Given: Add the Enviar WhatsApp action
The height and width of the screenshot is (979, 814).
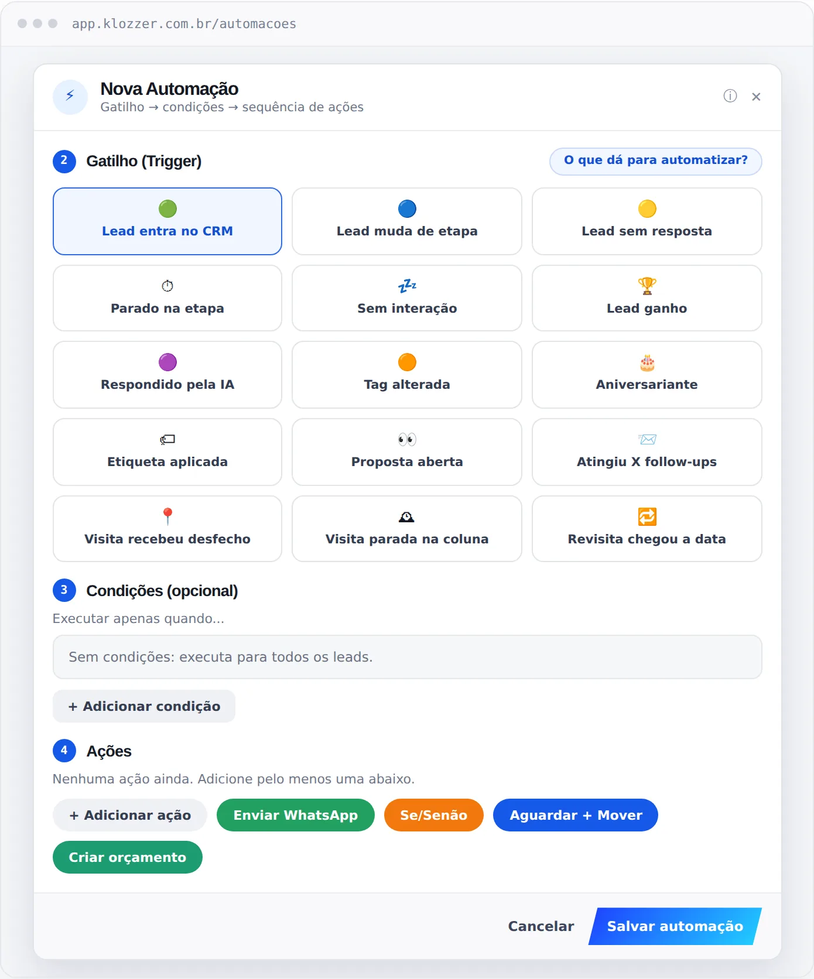Looking at the screenshot, I should tap(296, 815).
